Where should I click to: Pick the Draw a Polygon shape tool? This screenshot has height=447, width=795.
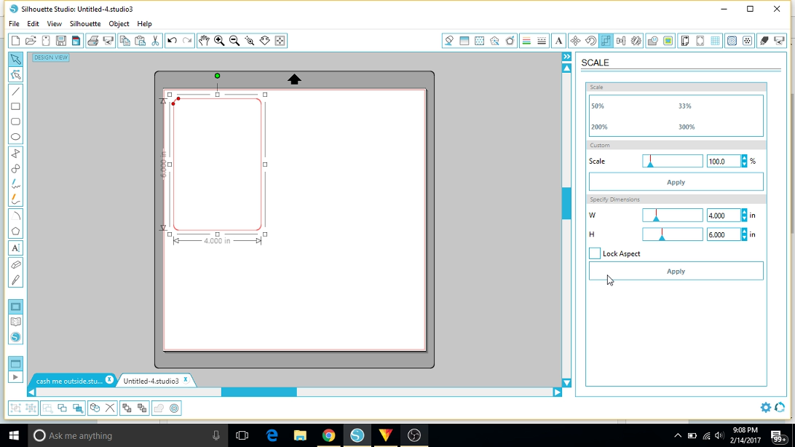point(16,231)
